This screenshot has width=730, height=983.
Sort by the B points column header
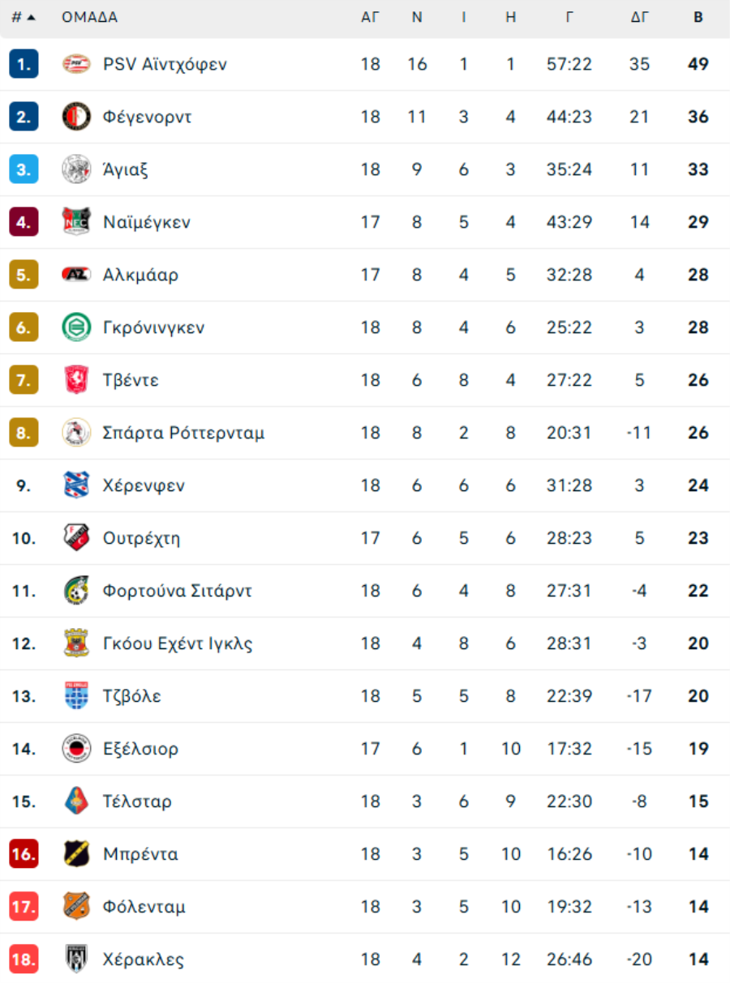tap(698, 17)
